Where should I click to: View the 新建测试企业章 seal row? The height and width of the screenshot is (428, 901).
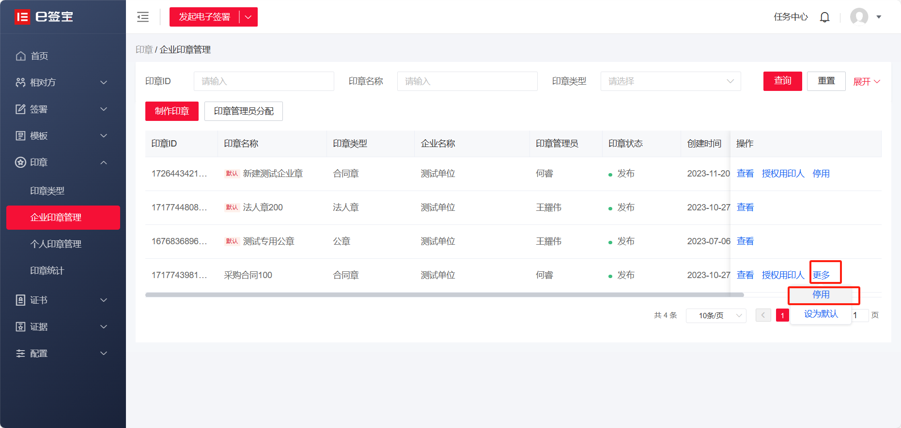click(x=745, y=174)
